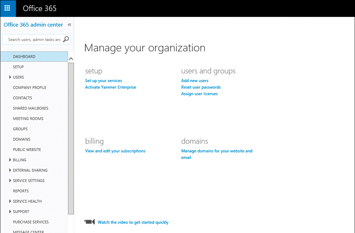
Task: Click the search magnifier icon
Action: point(66,39)
